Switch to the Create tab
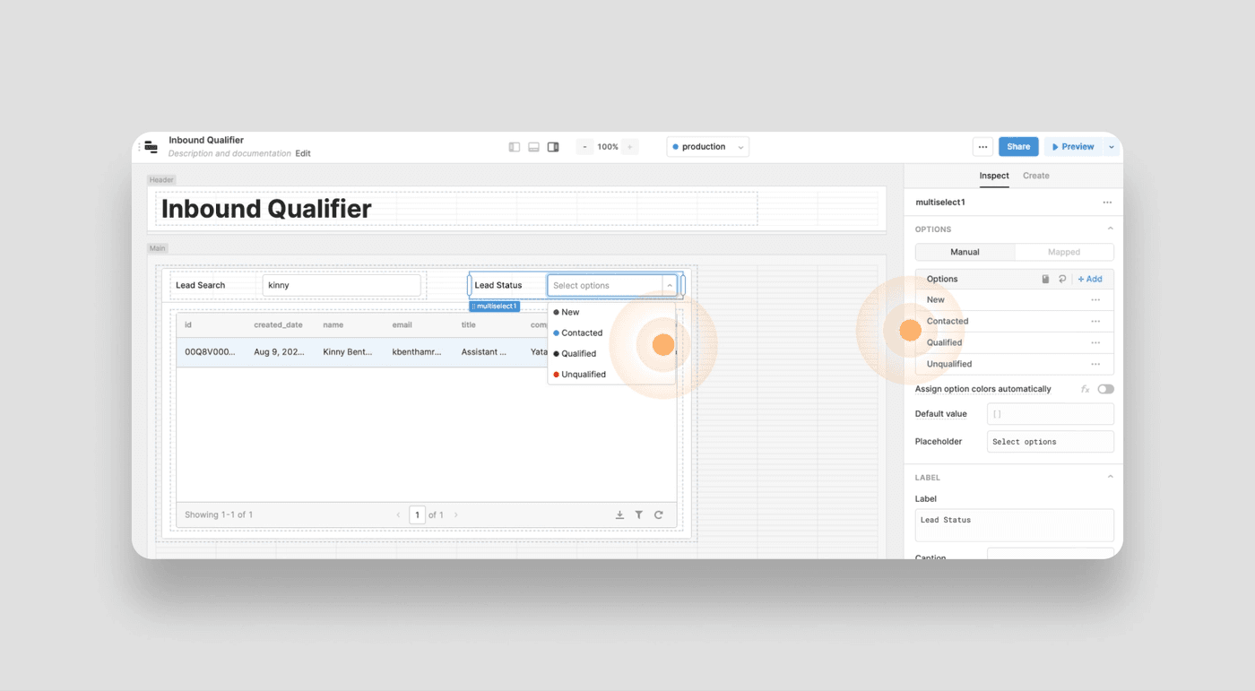Viewport: 1255px width, 691px height. 1035,176
